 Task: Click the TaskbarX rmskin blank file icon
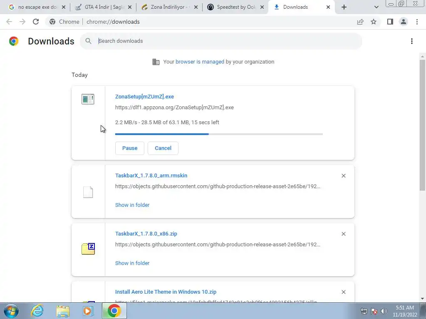point(88,192)
